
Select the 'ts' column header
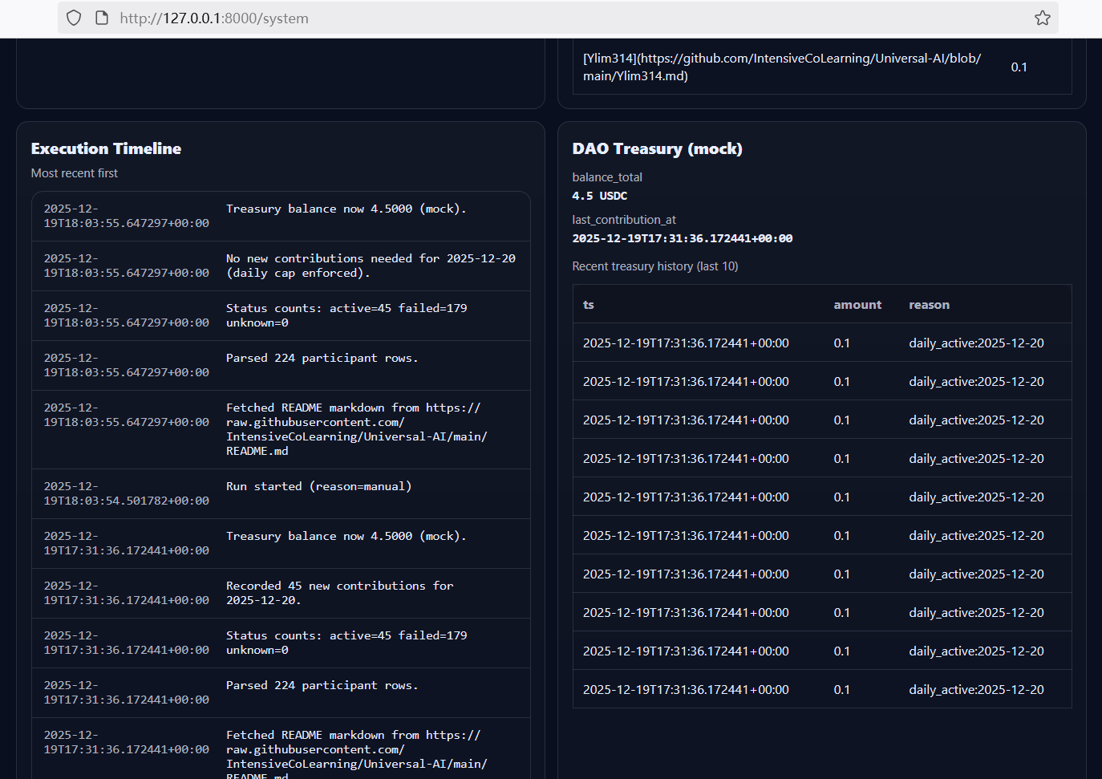click(589, 305)
